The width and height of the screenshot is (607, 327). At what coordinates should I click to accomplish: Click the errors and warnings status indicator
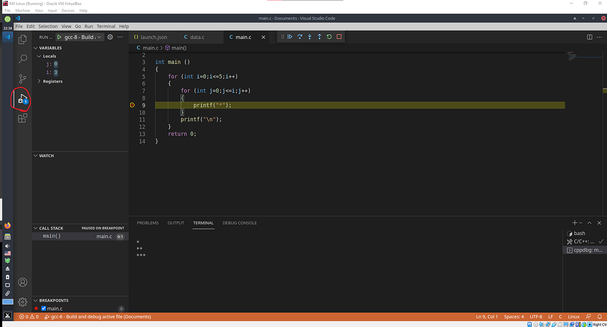click(29, 316)
